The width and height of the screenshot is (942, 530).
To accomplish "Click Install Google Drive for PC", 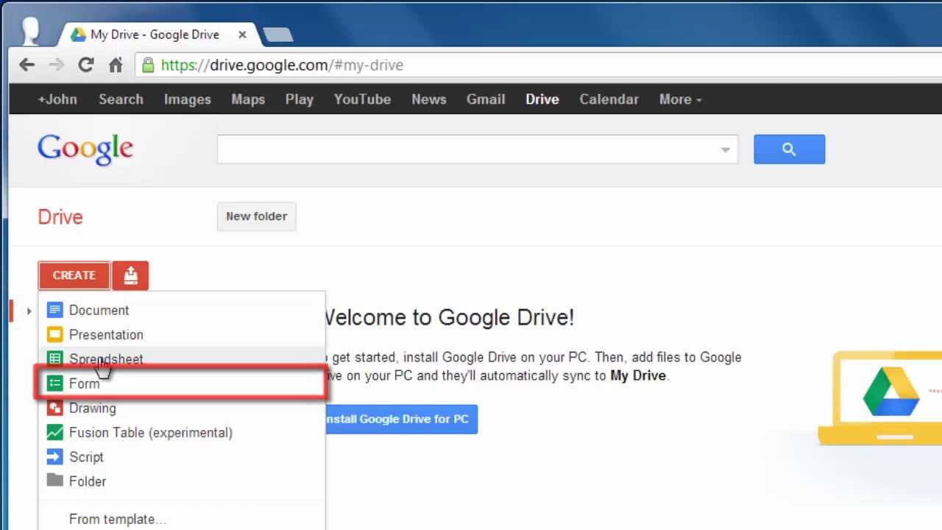I will [x=401, y=419].
